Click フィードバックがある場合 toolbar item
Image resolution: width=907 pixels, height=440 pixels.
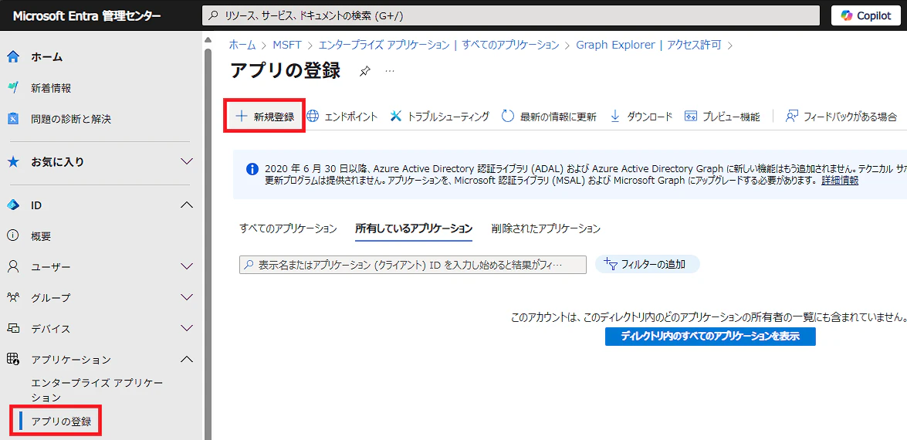[x=841, y=117]
